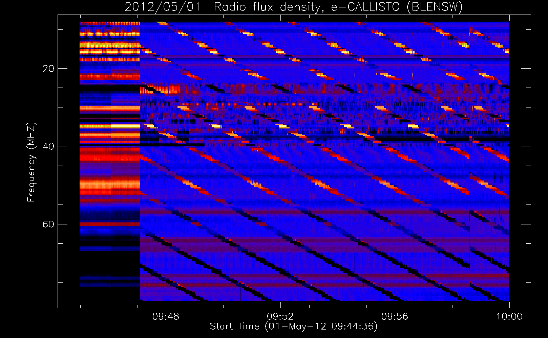Click the "Frequency (MHZ)" axis label
The width and height of the screenshot is (548, 338).
point(31,162)
